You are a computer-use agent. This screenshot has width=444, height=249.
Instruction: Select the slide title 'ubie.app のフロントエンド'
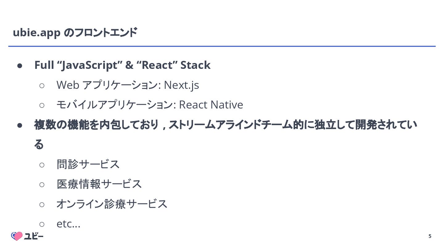(75, 33)
